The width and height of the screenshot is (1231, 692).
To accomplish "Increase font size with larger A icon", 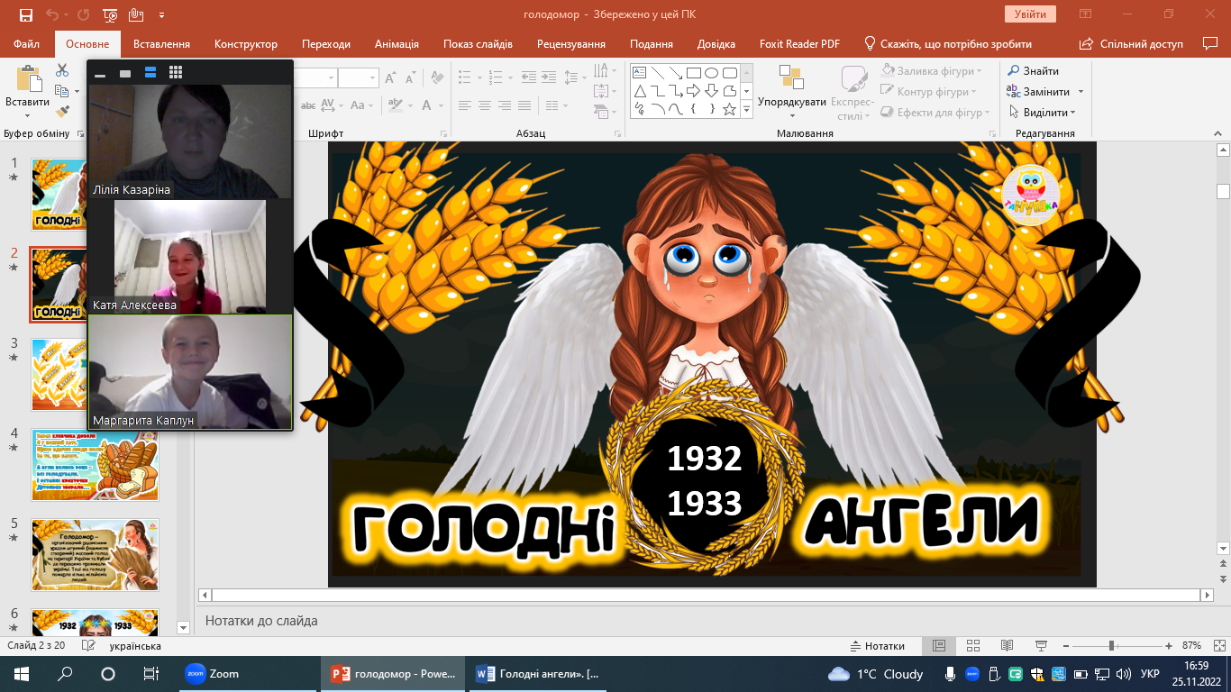I will 390,78.
